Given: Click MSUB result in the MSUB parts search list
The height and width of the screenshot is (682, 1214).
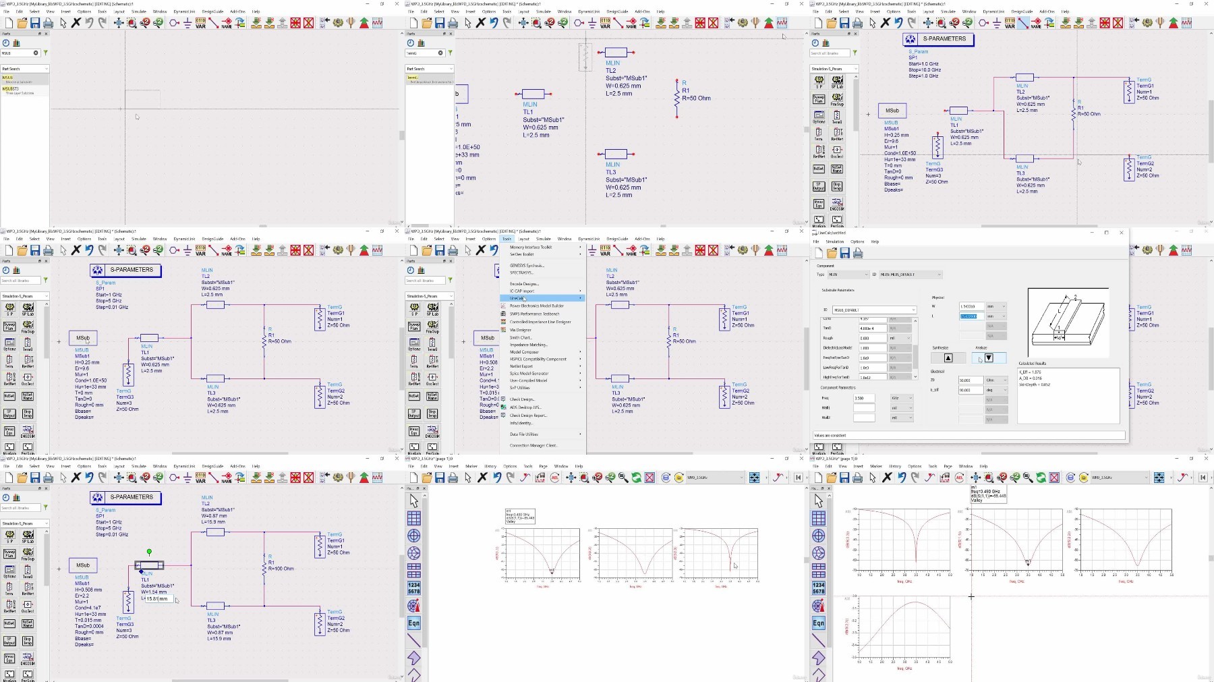Looking at the screenshot, I should click(24, 79).
